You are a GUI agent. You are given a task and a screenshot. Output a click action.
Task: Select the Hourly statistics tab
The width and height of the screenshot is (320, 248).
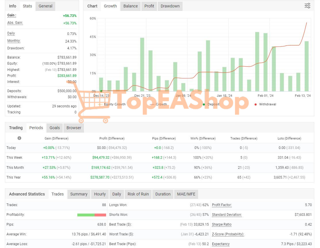tap(100, 194)
